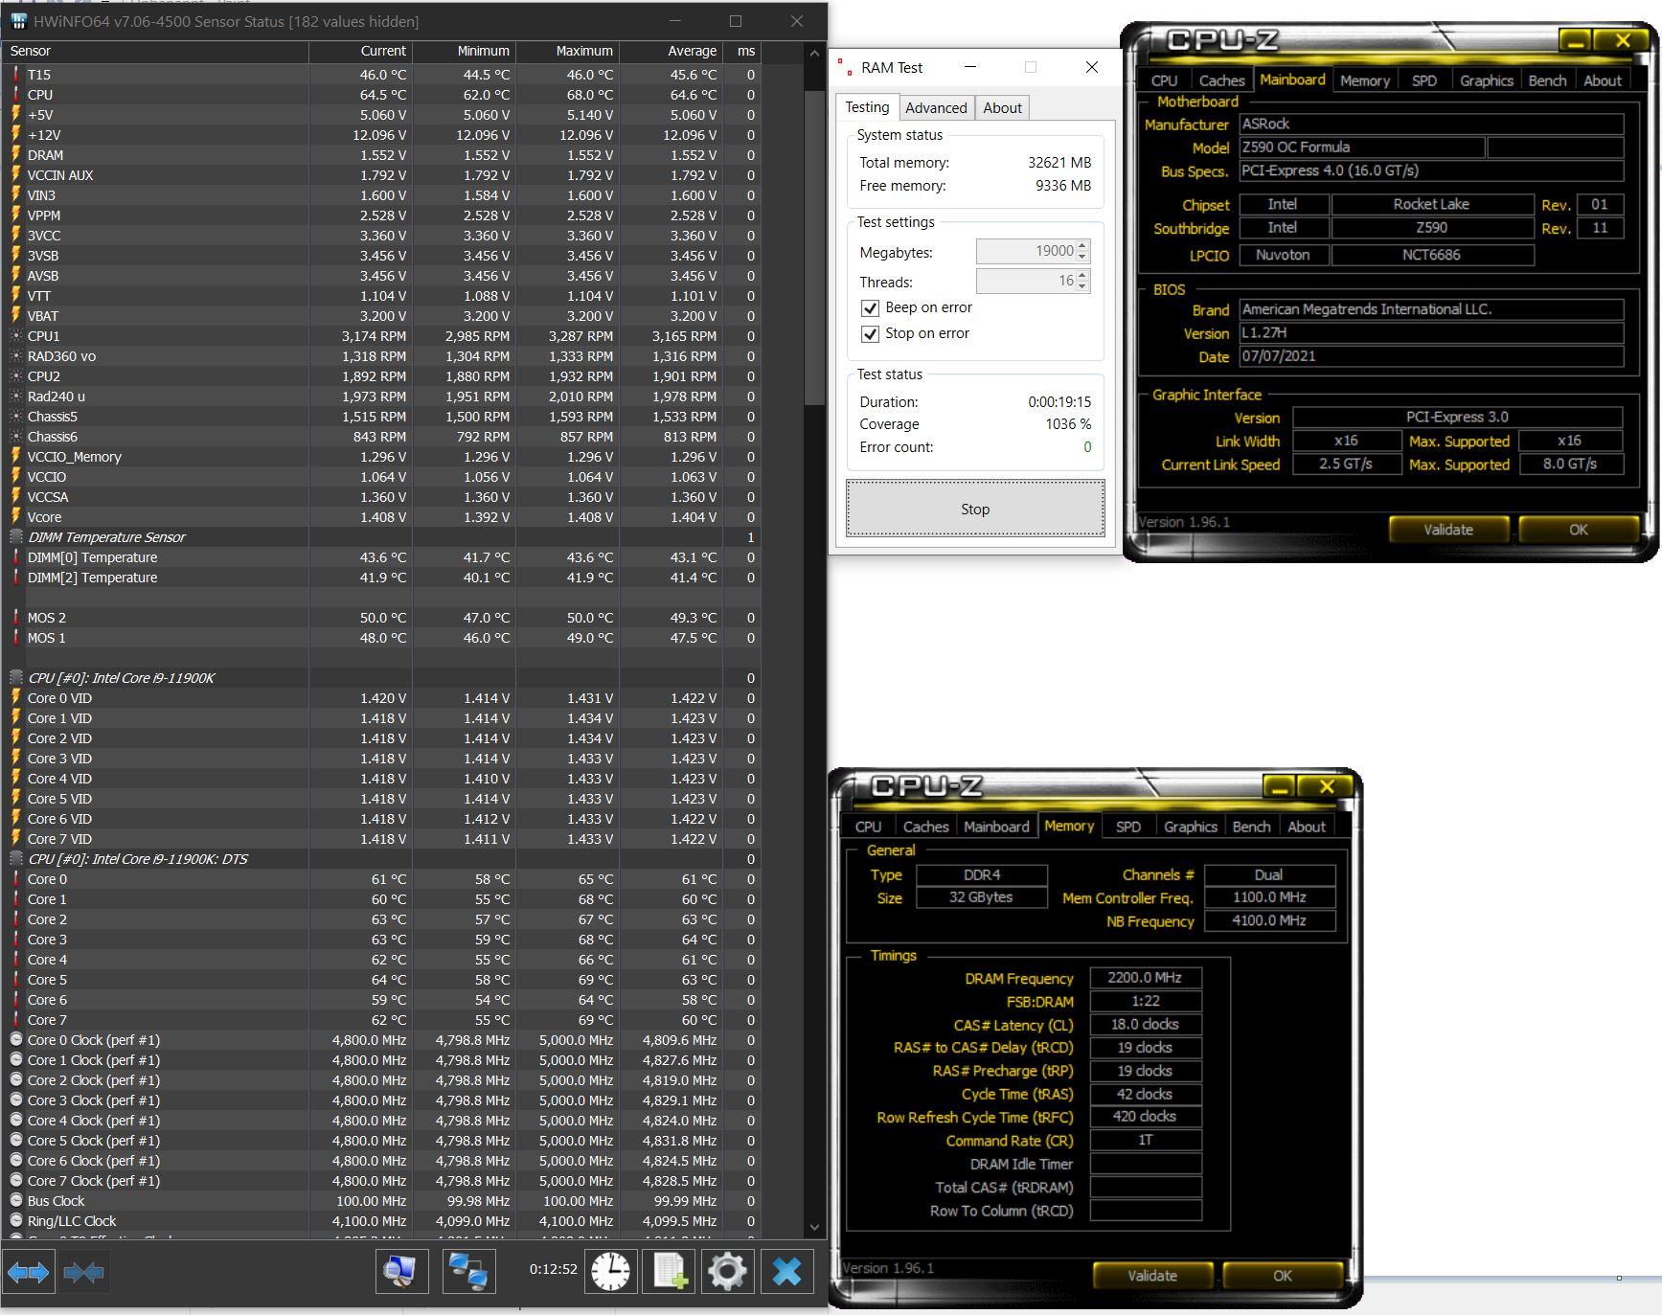Click the Maximum column header
1662x1315 pixels.
pos(567,51)
